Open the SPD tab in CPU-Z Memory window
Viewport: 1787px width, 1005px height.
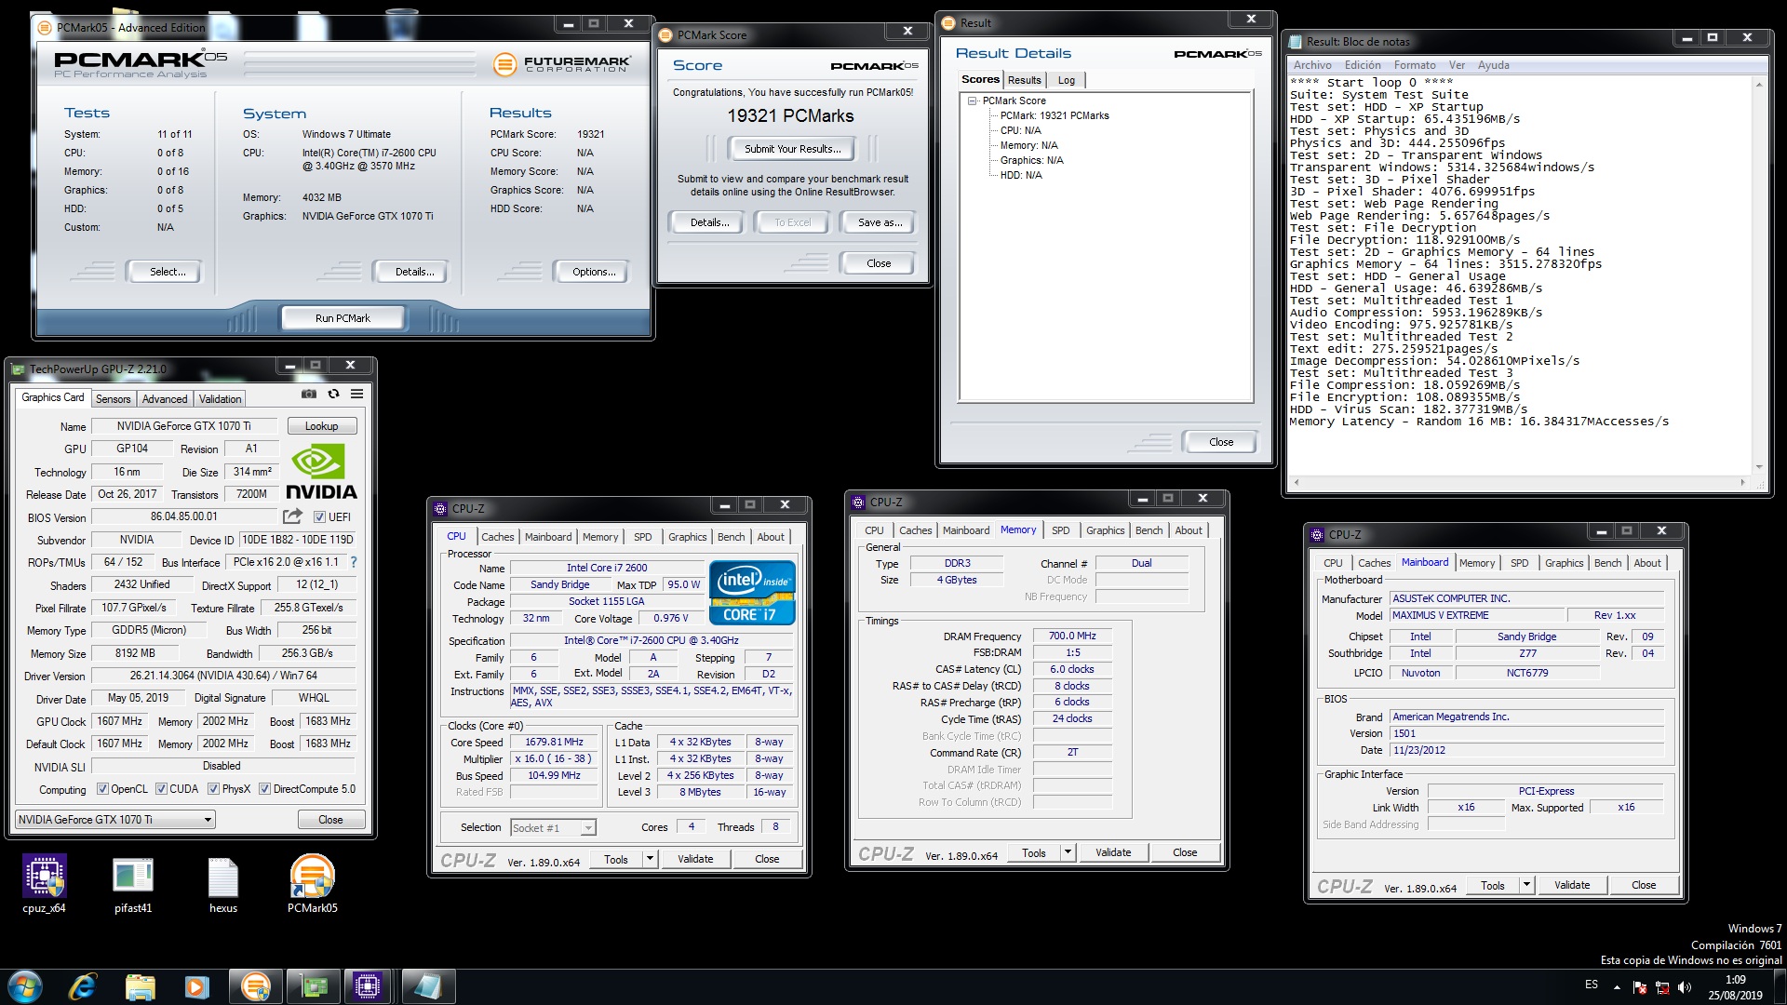tap(1060, 530)
